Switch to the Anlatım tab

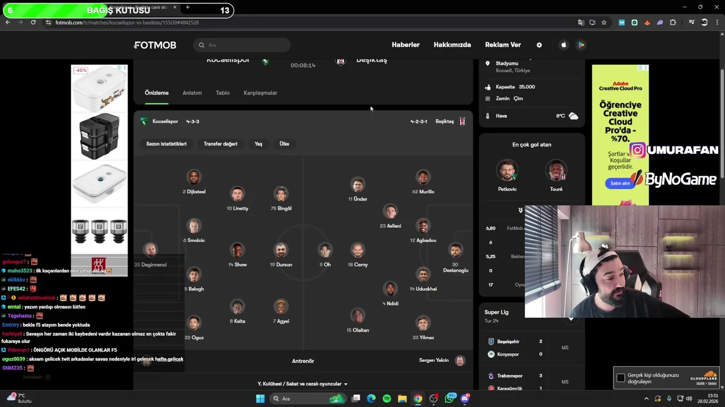pos(192,93)
